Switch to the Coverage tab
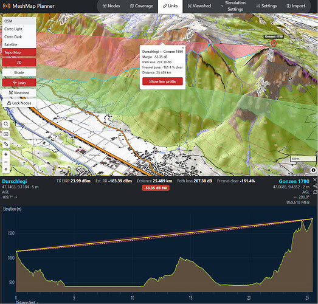The image size is (318, 304). click(142, 6)
